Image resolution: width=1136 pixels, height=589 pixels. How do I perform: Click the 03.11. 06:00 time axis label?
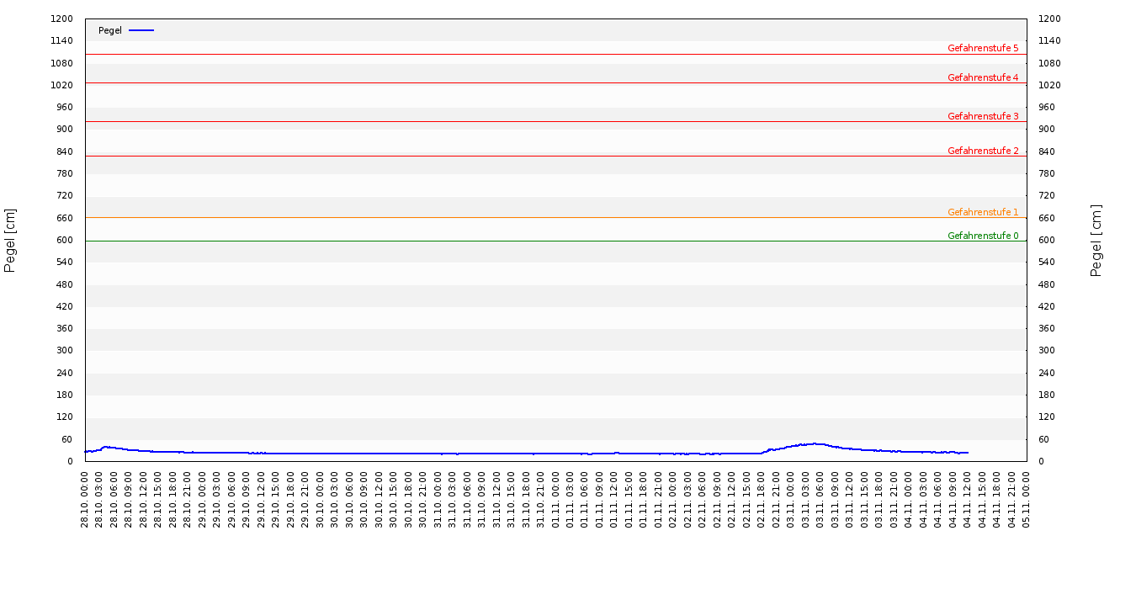point(820,500)
